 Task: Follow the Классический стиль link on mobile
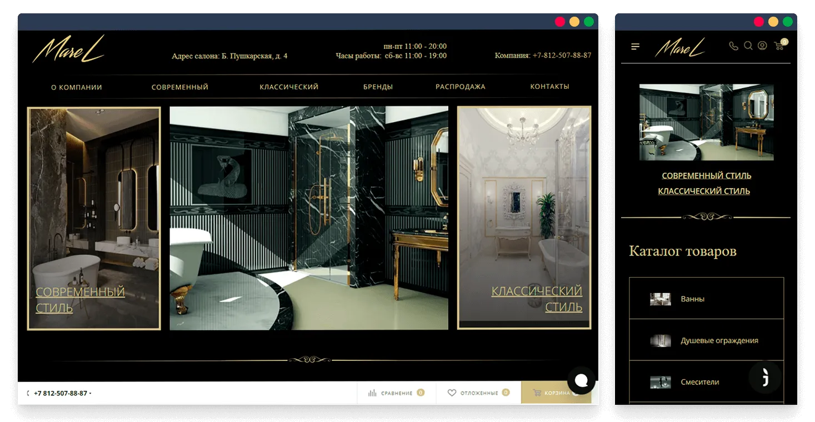[x=704, y=192]
